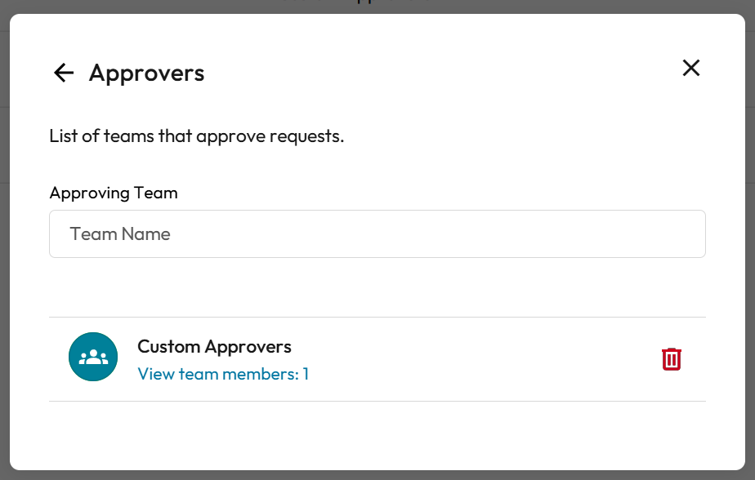Click the Approving Team field label

114,193
